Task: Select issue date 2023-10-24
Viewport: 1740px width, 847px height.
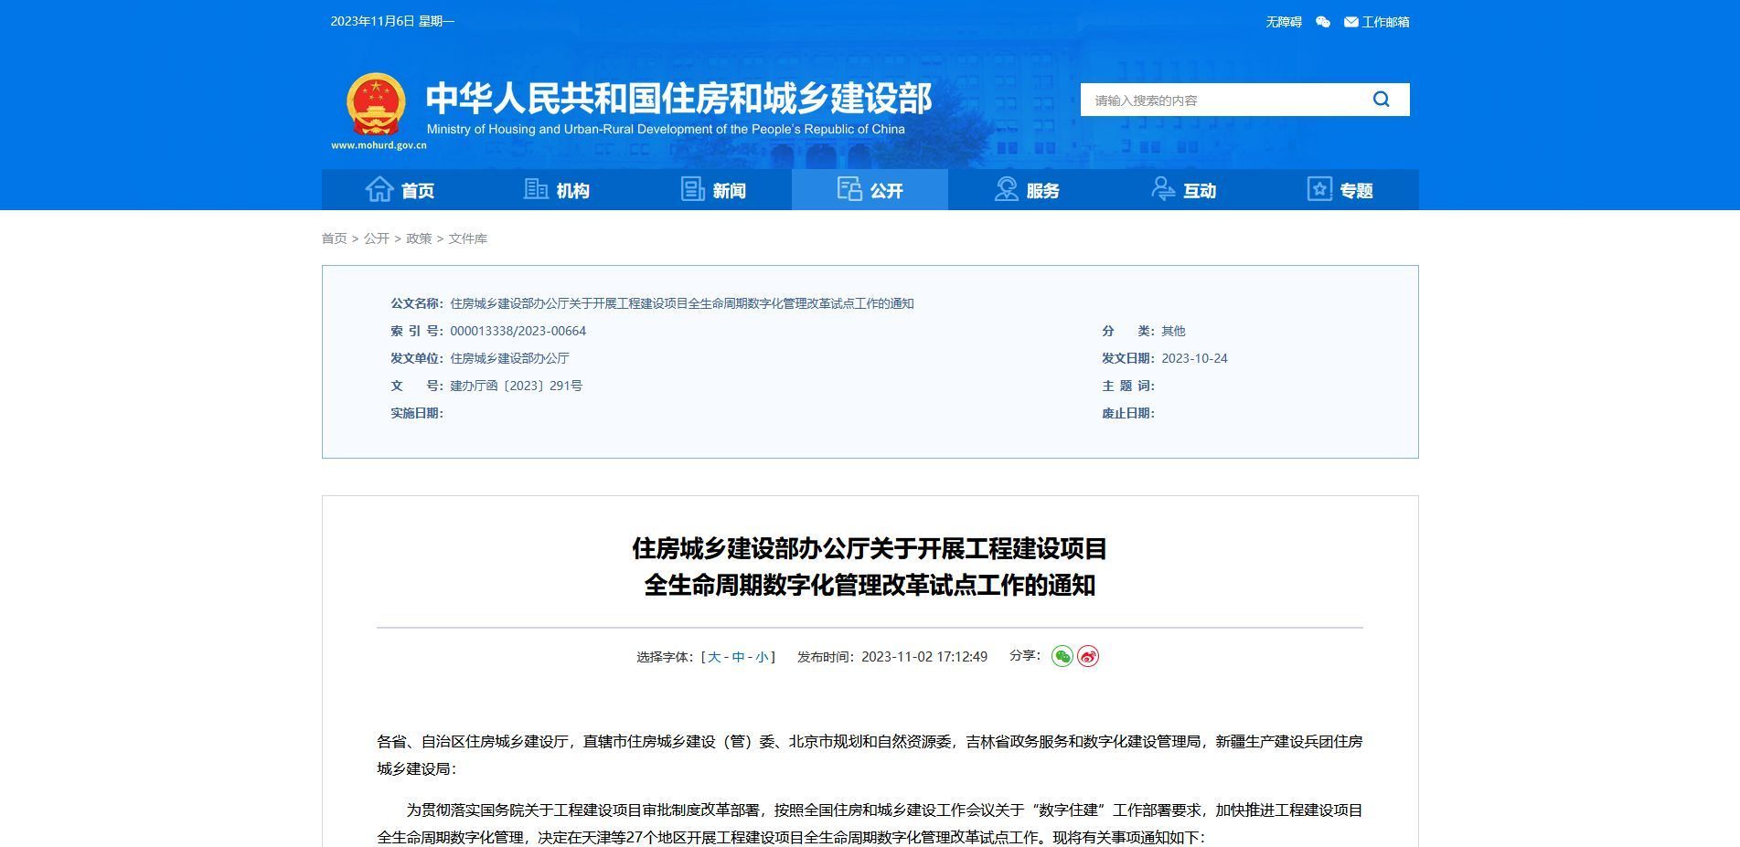Action: [1194, 358]
